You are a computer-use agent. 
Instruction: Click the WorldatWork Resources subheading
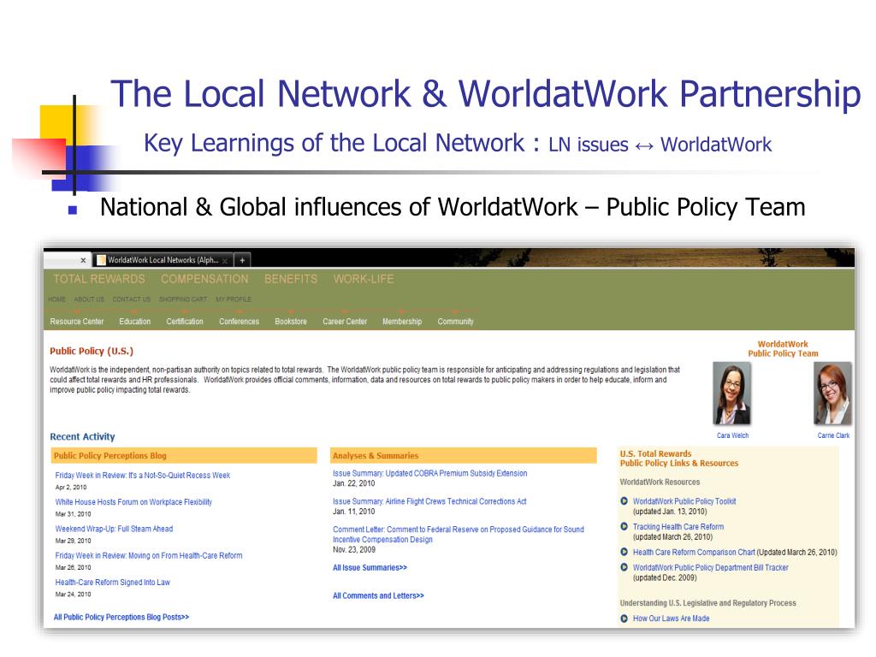(x=660, y=482)
